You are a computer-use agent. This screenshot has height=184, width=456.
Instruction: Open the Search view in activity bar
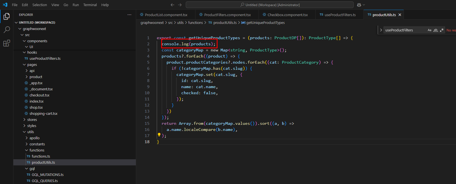pos(7,30)
